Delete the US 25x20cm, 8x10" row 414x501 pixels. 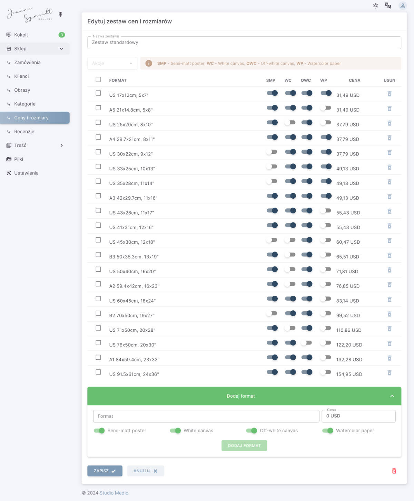(390, 123)
